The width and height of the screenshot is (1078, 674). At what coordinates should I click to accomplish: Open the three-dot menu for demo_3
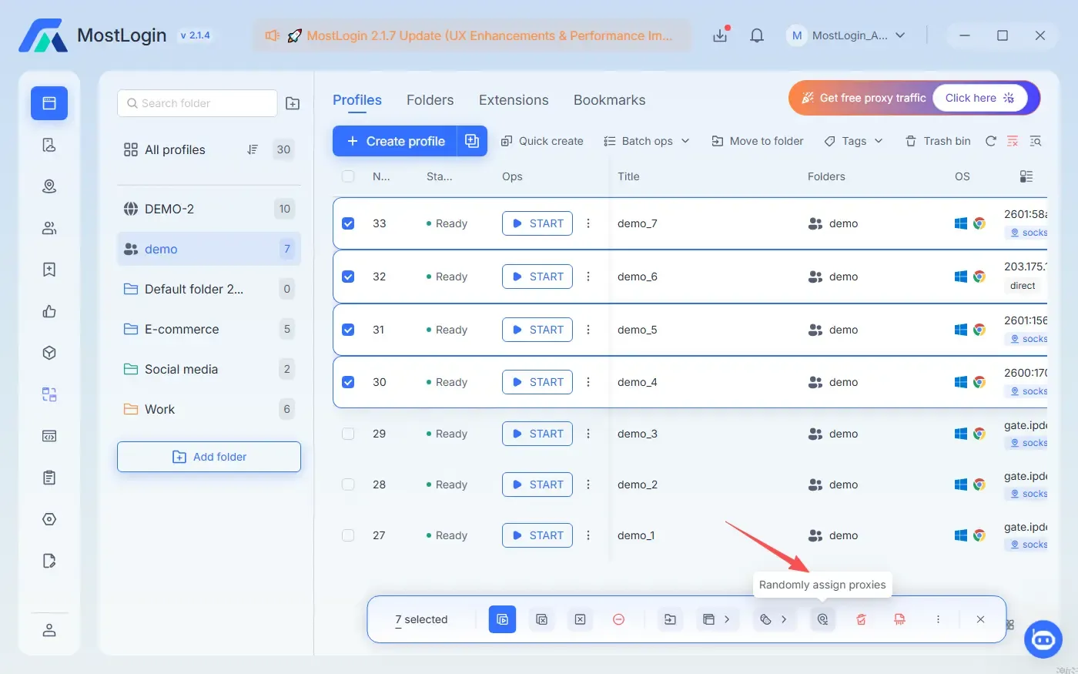588,434
